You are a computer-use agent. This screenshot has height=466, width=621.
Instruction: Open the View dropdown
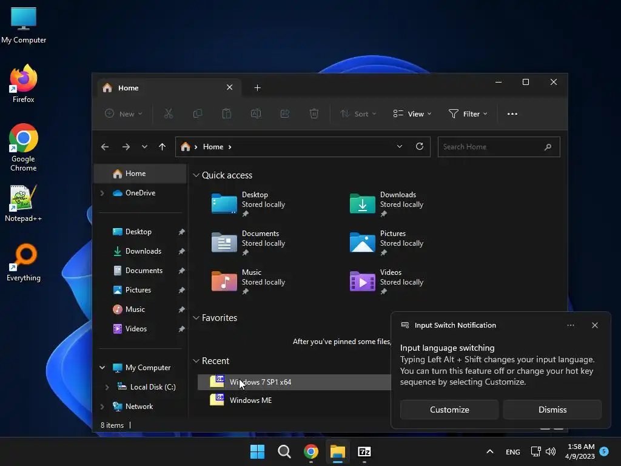412,113
